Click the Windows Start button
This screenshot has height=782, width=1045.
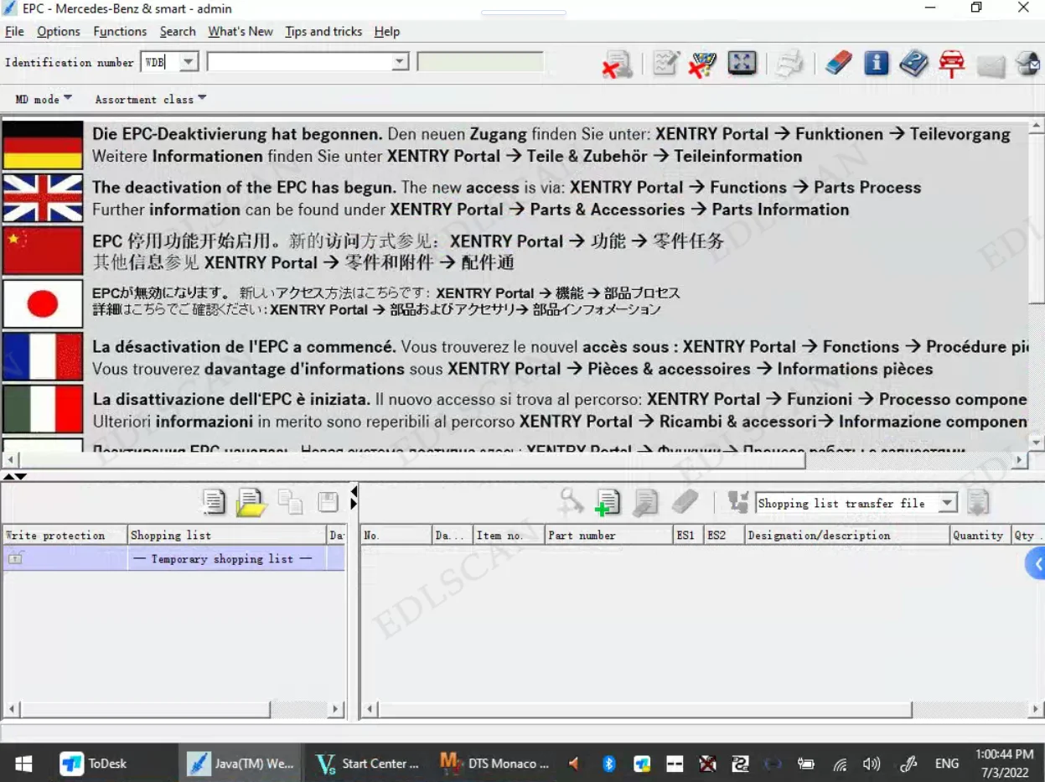[23, 764]
